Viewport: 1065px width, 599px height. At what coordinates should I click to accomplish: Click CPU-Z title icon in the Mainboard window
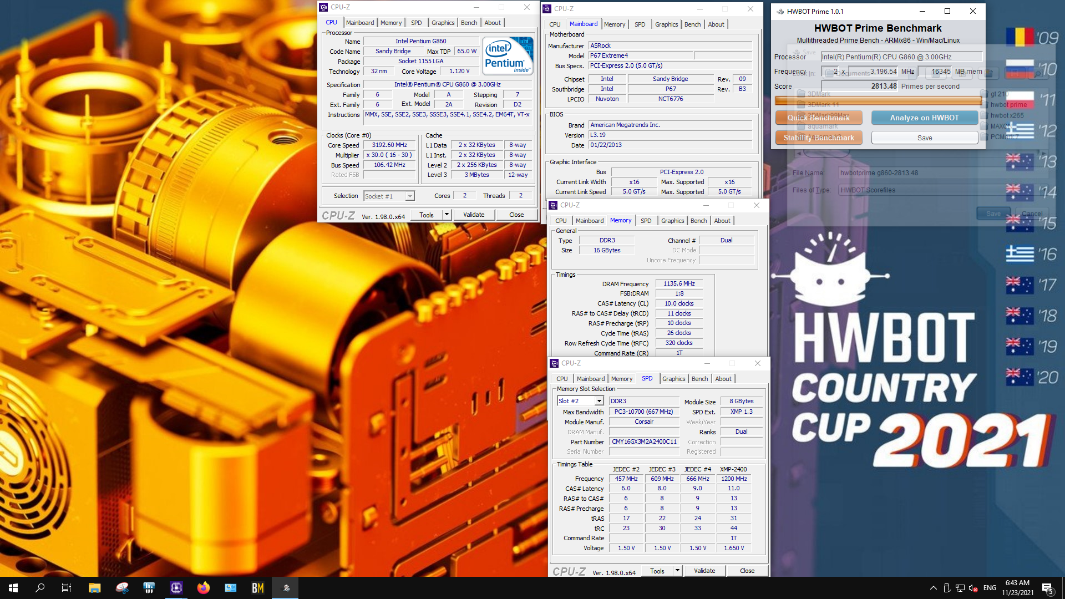click(x=547, y=9)
